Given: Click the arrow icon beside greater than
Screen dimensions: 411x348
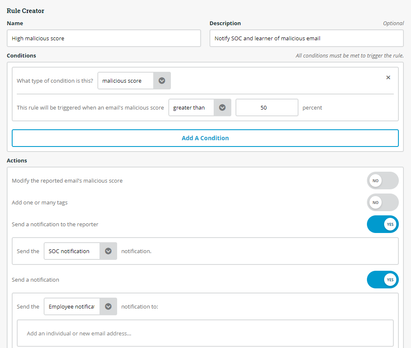Looking at the screenshot, I should [x=222, y=108].
